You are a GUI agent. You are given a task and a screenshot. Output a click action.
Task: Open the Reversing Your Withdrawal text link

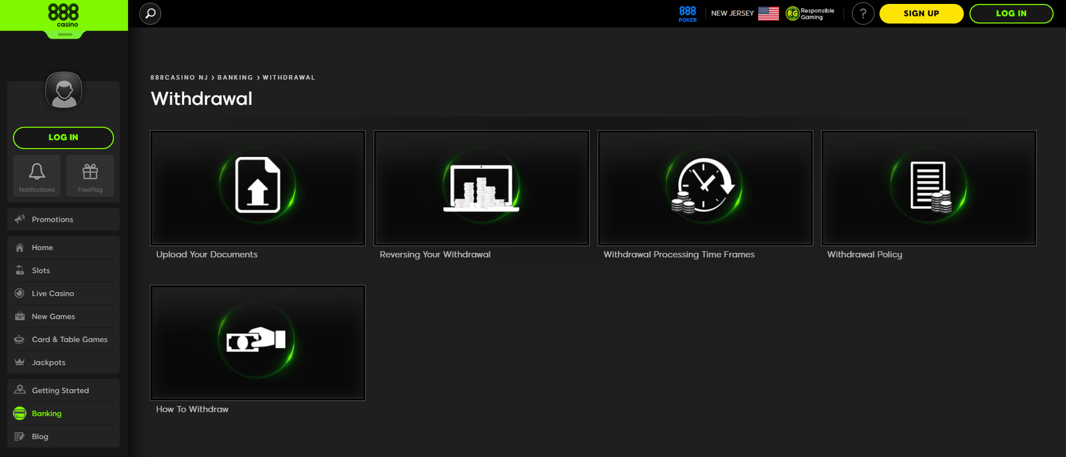(435, 254)
